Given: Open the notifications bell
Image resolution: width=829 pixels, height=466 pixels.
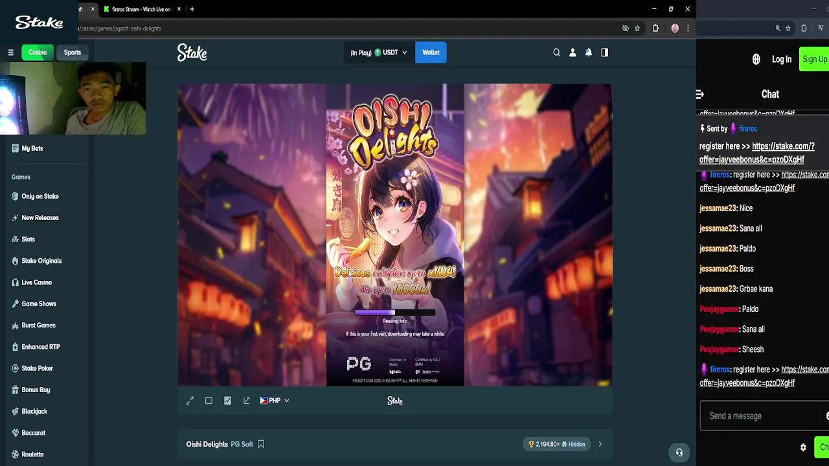Looking at the screenshot, I should (589, 52).
